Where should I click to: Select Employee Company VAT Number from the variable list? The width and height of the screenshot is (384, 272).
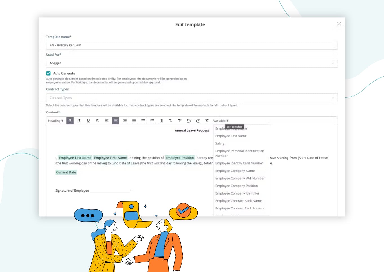pyautogui.click(x=240, y=178)
